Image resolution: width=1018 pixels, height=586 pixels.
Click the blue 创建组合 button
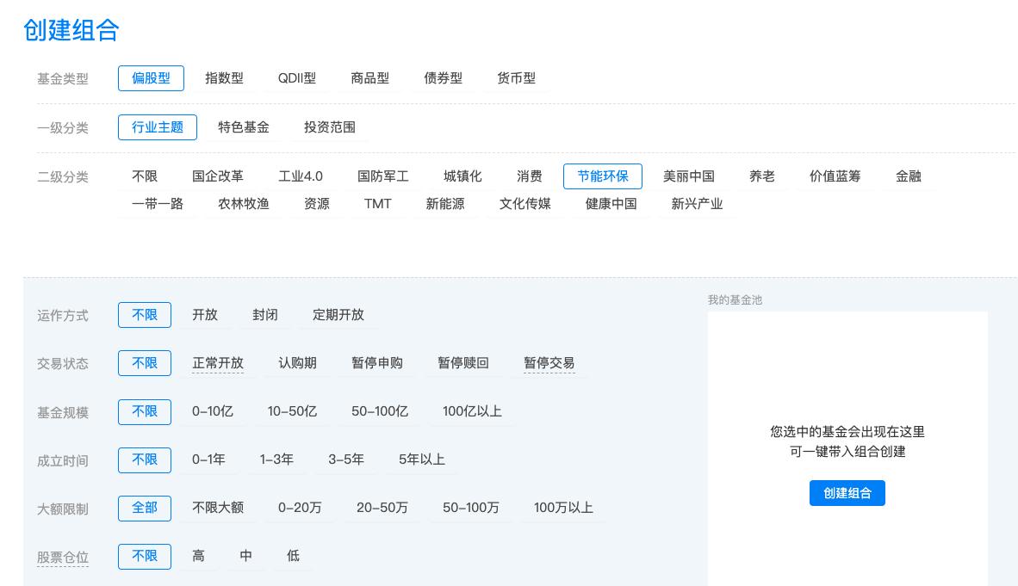847,492
